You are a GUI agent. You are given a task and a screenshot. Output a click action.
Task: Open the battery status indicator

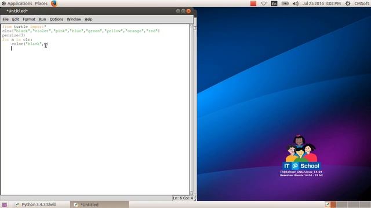point(285,3)
